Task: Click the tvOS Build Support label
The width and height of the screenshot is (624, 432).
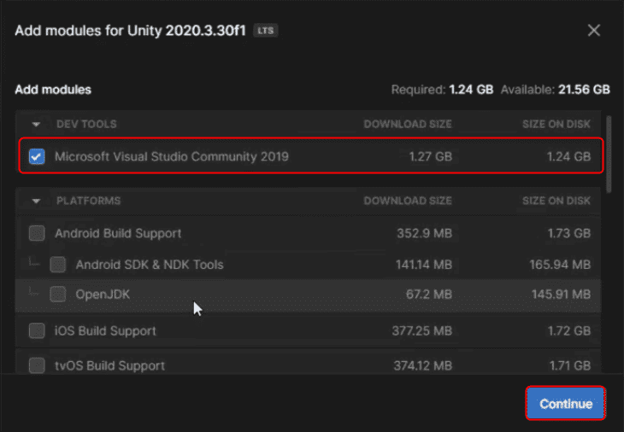Action: [x=109, y=365]
